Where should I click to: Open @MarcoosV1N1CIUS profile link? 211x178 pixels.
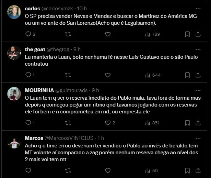(69, 138)
